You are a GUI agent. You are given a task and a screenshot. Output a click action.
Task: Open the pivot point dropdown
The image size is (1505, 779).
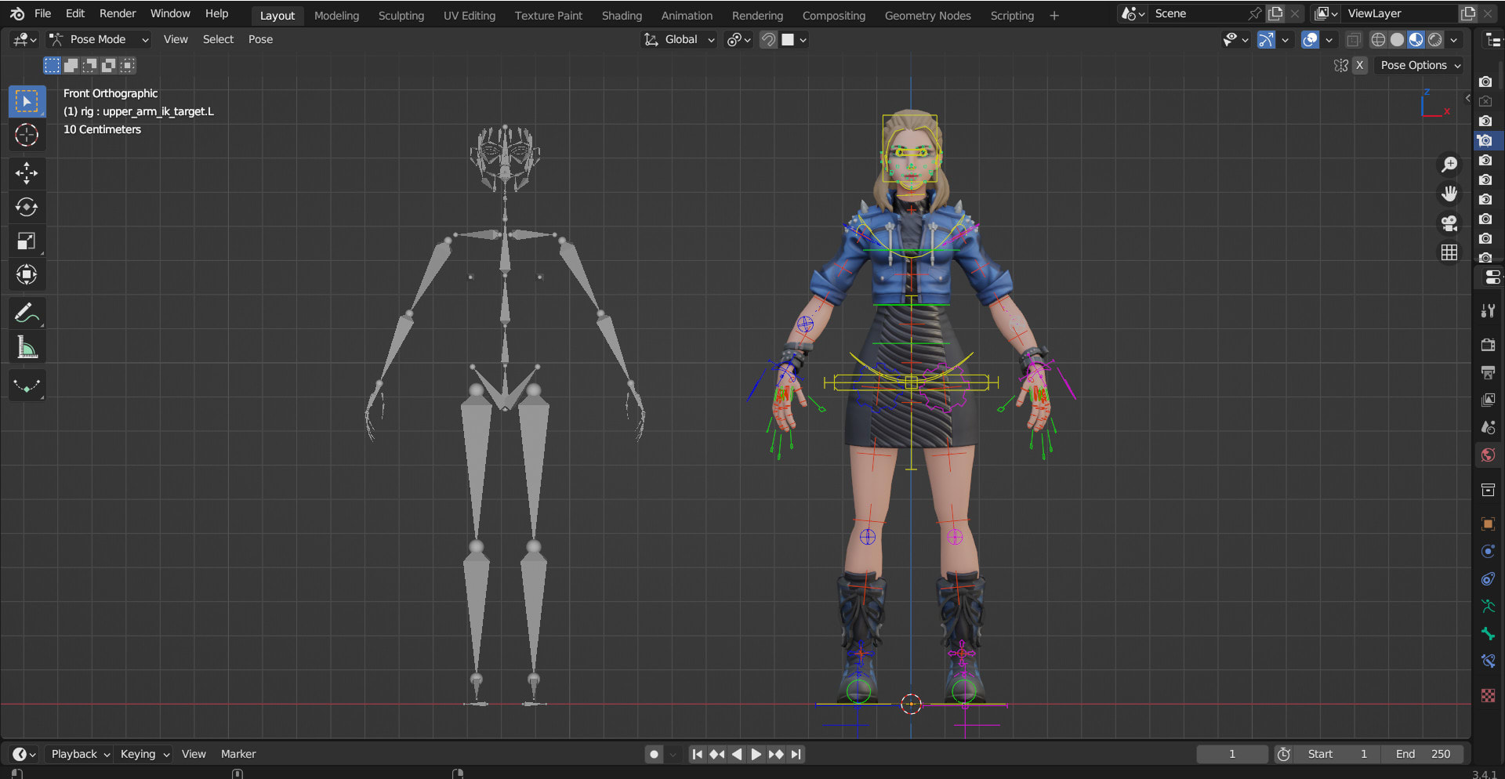click(738, 40)
